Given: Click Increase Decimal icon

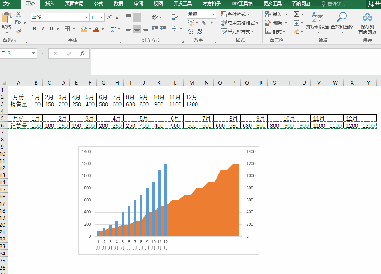Looking at the screenshot, I should (x=191, y=31).
